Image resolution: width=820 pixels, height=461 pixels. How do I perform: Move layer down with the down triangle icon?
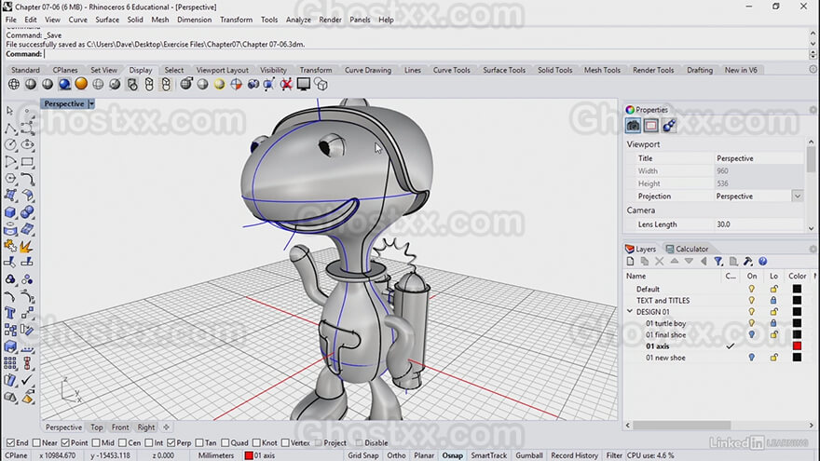689,262
